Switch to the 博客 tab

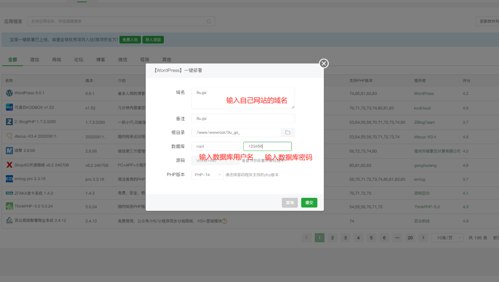[x=101, y=60]
